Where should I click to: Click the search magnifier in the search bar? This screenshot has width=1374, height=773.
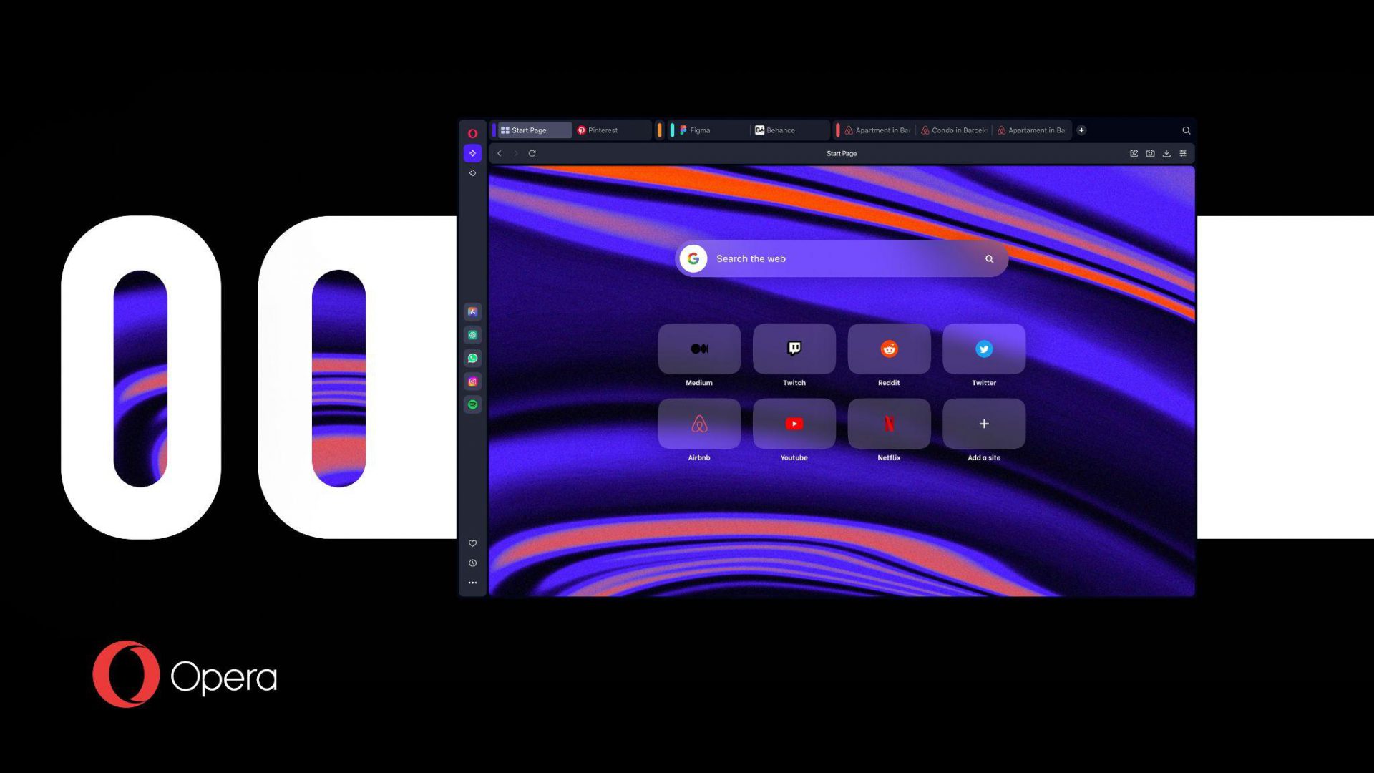pos(989,259)
